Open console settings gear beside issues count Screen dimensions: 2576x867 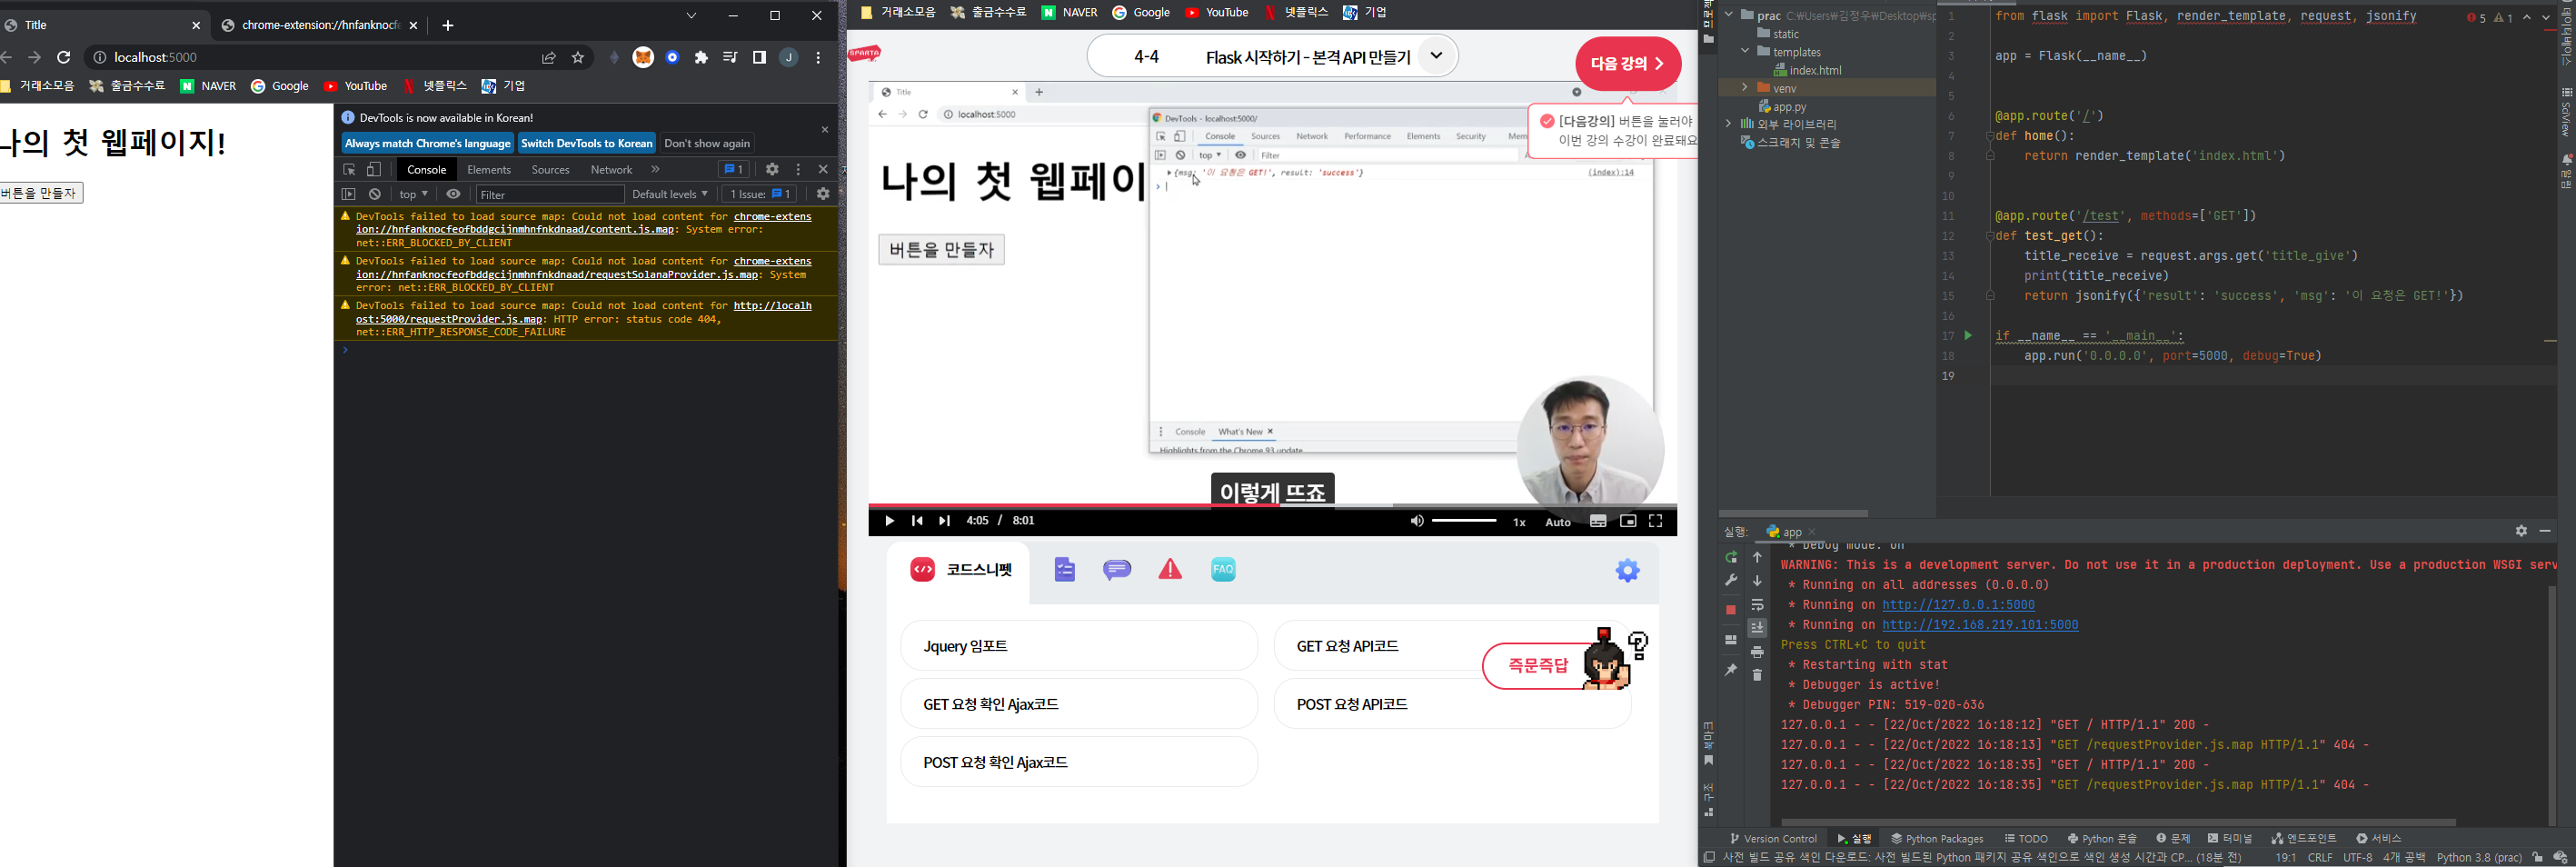tap(823, 194)
